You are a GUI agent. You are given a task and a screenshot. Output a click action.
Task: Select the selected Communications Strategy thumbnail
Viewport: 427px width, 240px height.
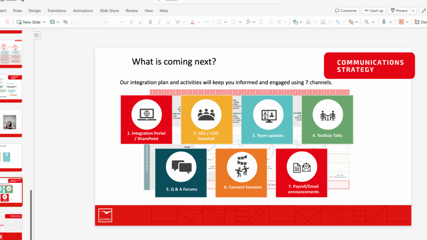click(11, 192)
